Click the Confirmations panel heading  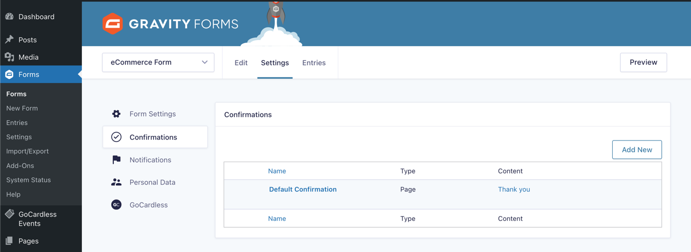click(248, 114)
